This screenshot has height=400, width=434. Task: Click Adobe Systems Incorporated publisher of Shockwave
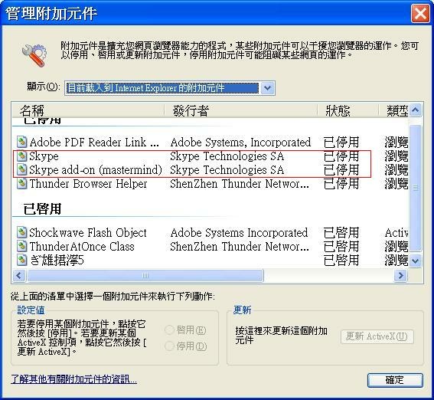[239, 232]
